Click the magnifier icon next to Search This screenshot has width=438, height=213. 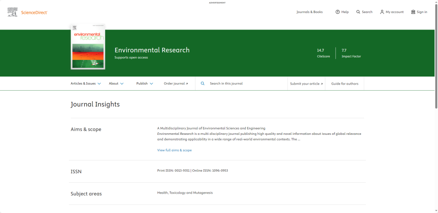[358, 12]
